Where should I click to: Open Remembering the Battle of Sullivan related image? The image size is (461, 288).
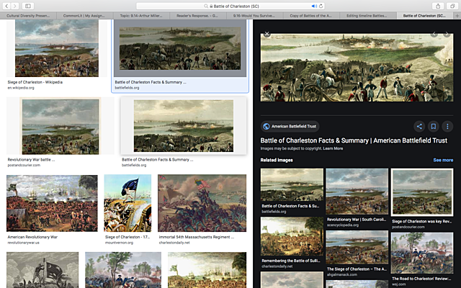pos(292,236)
